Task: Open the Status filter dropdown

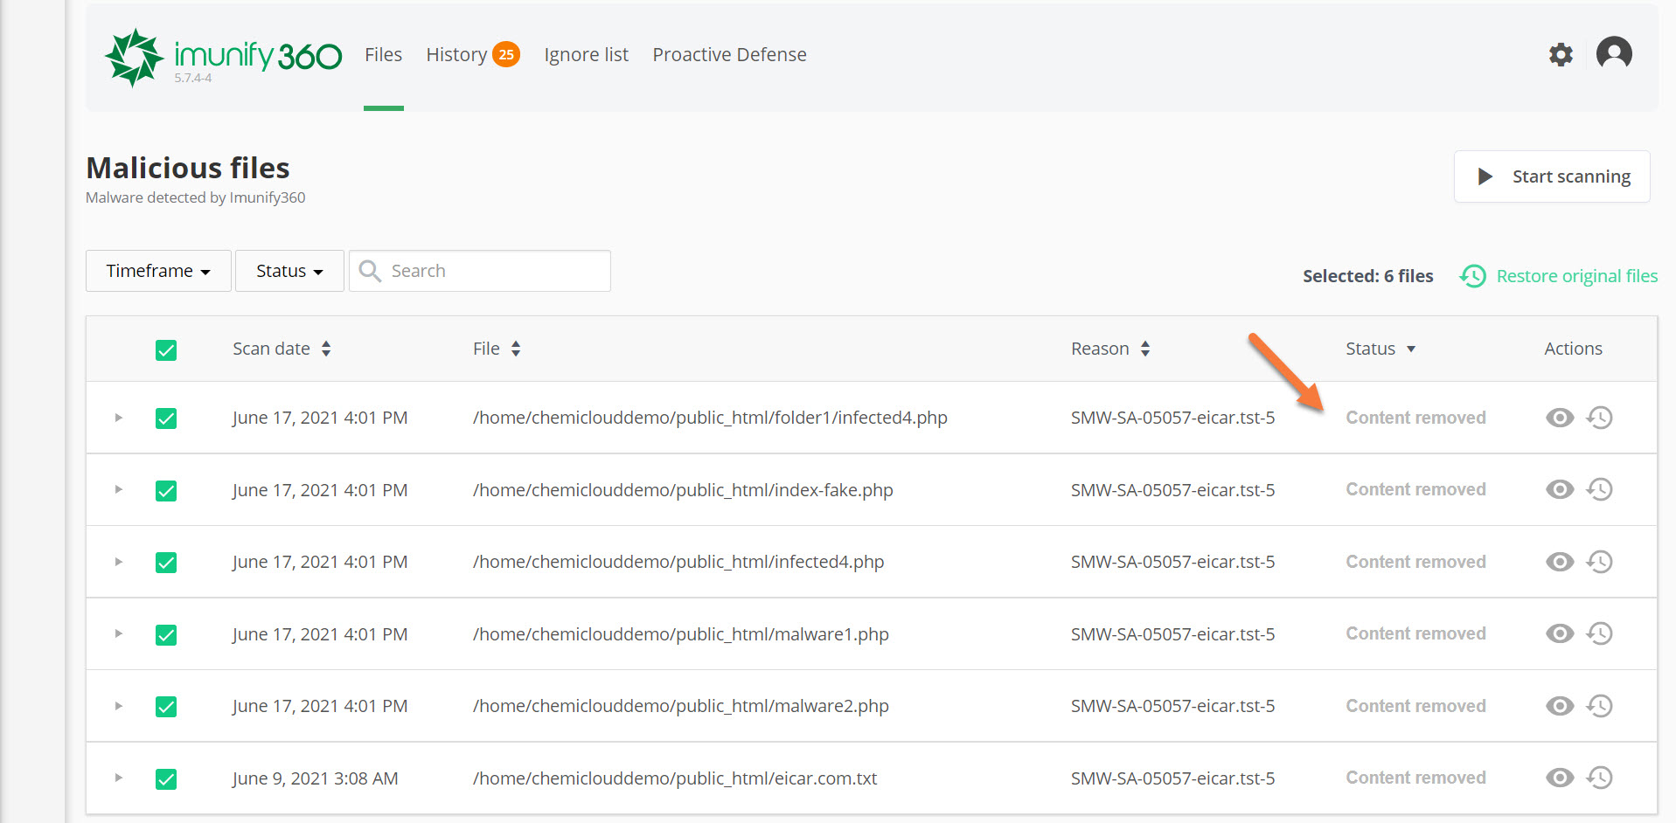Action: (x=289, y=271)
